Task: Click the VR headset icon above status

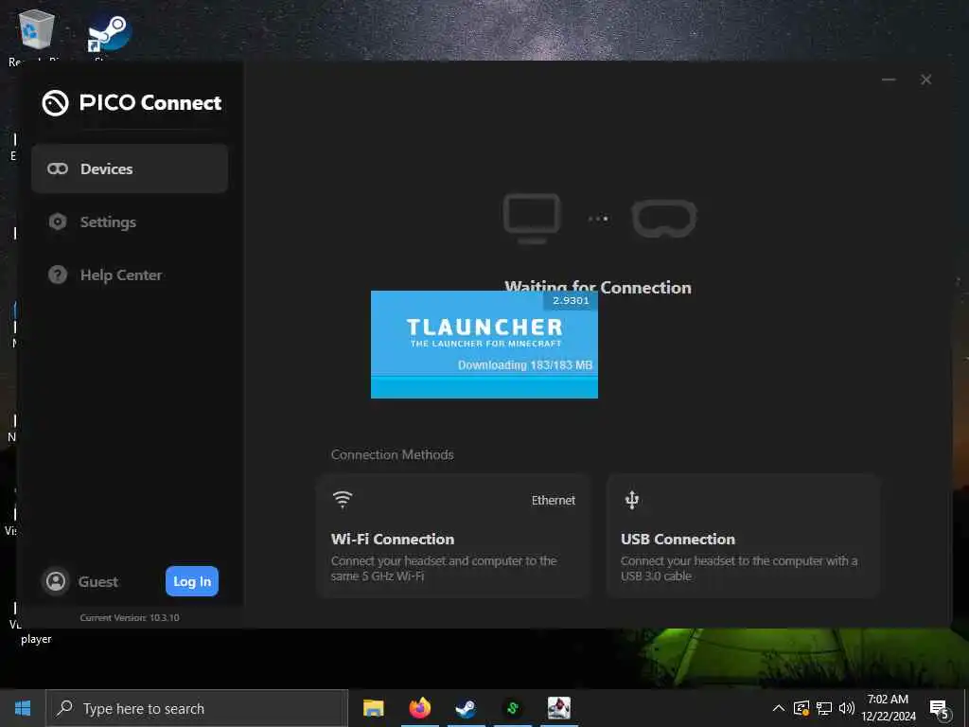Action: click(664, 219)
